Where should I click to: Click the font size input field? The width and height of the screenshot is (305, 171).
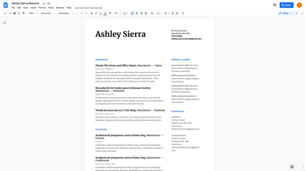82,13
